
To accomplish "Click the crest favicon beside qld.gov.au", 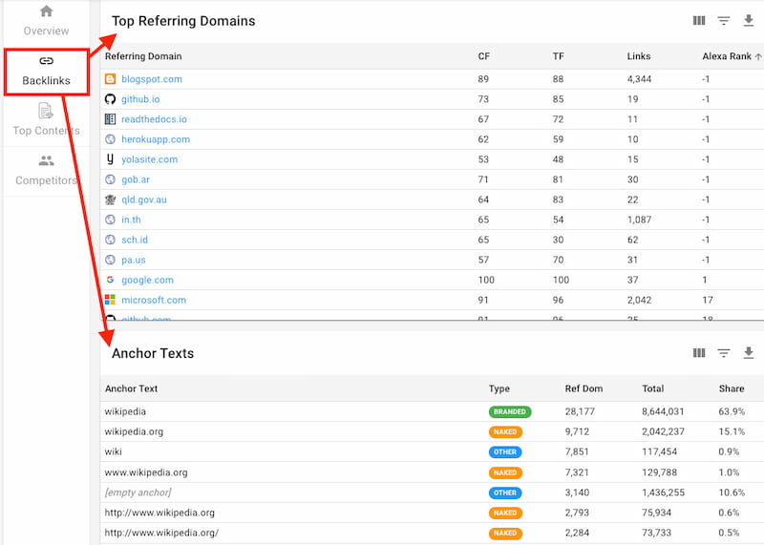I will click(110, 199).
